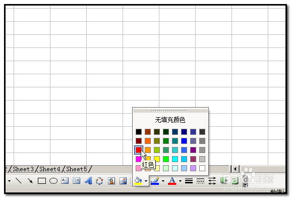Pick the bright green fill swatch
291x198 pixels.
166,159
